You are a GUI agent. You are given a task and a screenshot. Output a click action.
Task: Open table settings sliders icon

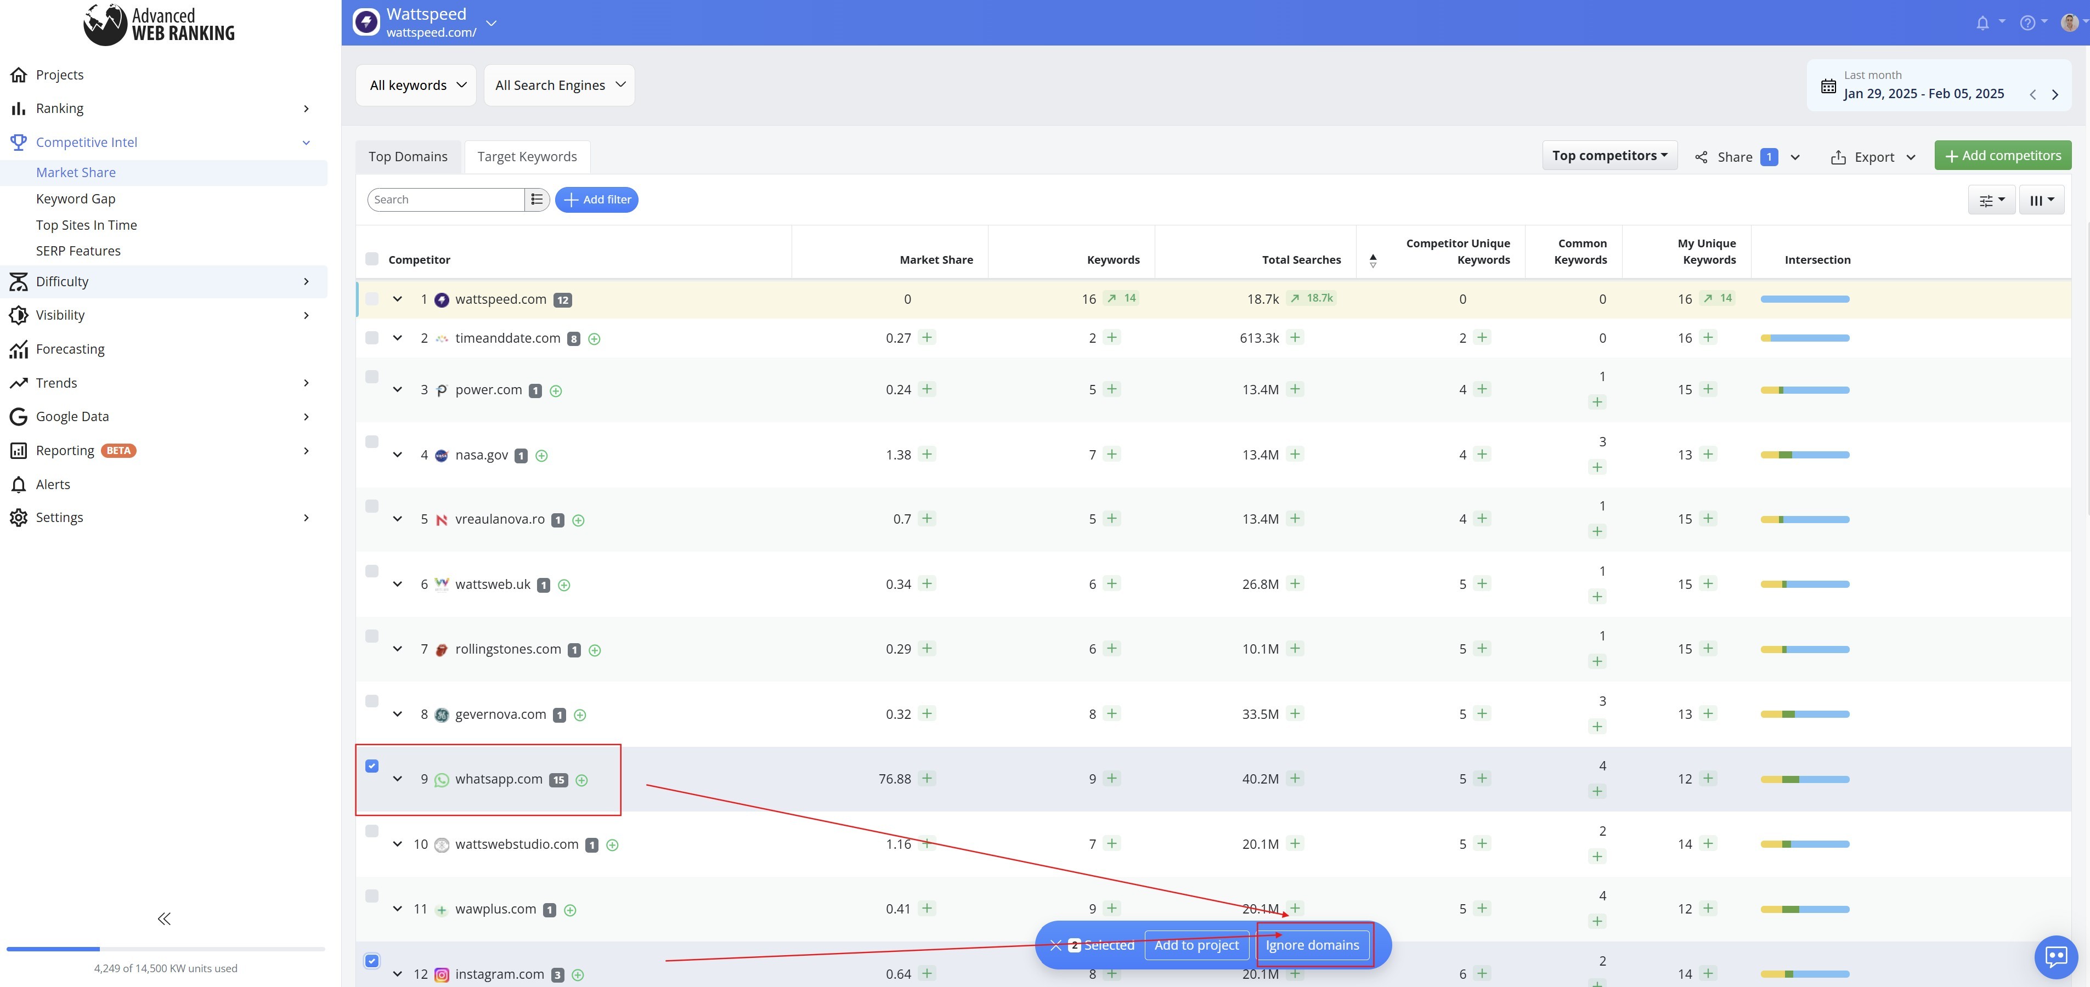tap(1991, 200)
